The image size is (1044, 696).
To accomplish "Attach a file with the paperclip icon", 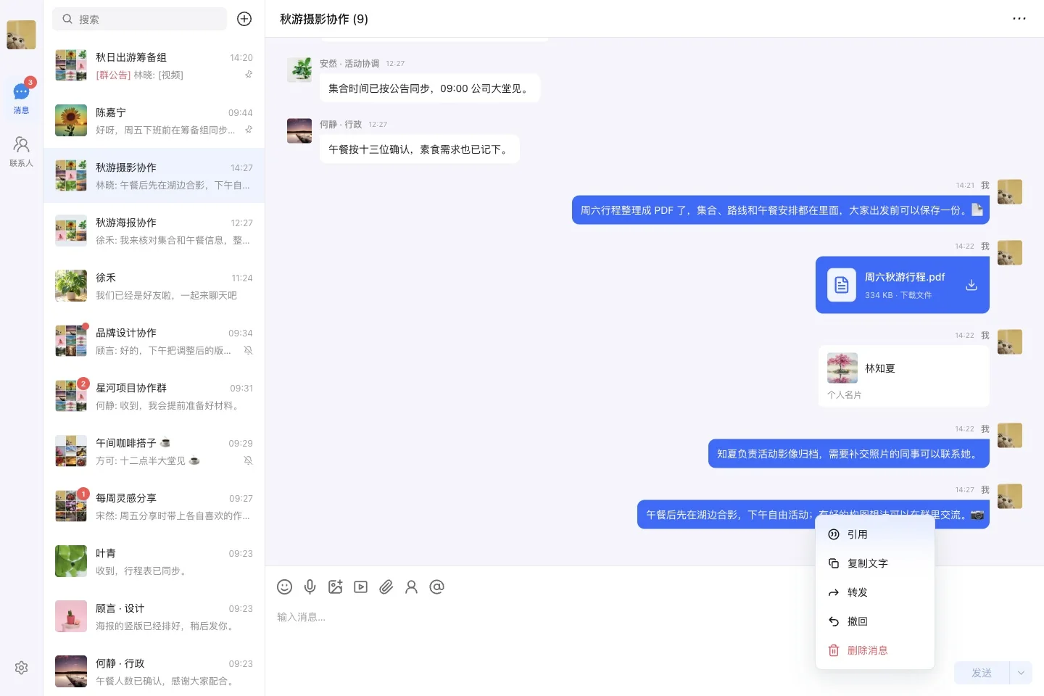I will point(386,587).
